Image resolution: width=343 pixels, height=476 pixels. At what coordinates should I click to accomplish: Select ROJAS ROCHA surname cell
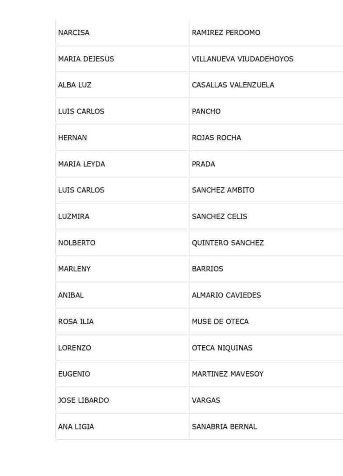coord(266,138)
